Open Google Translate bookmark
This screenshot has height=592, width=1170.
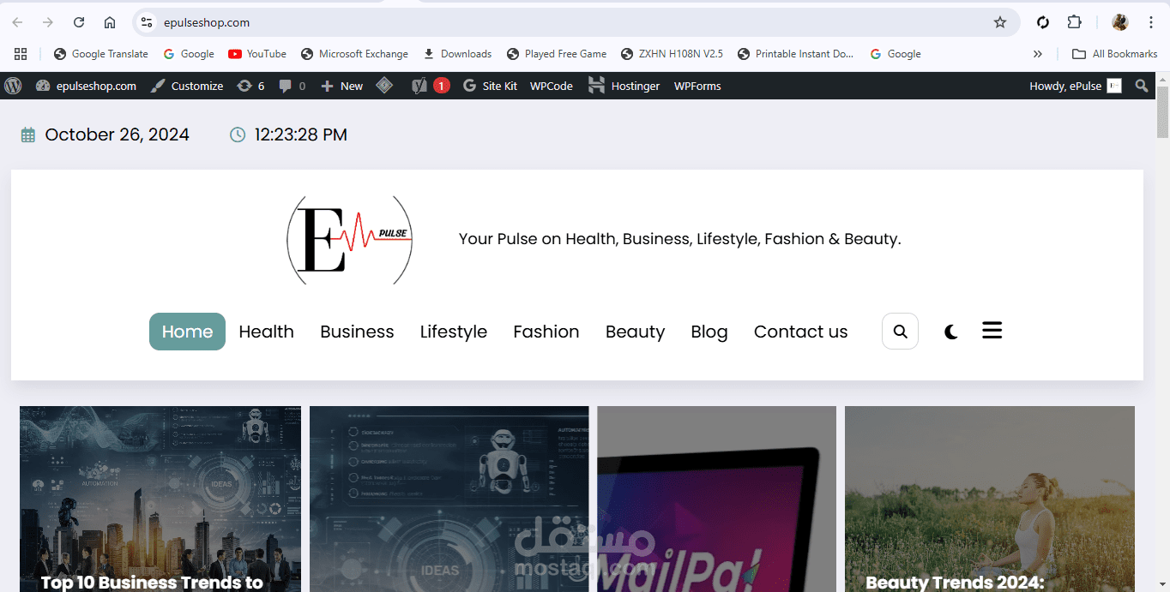coord(100,54)
